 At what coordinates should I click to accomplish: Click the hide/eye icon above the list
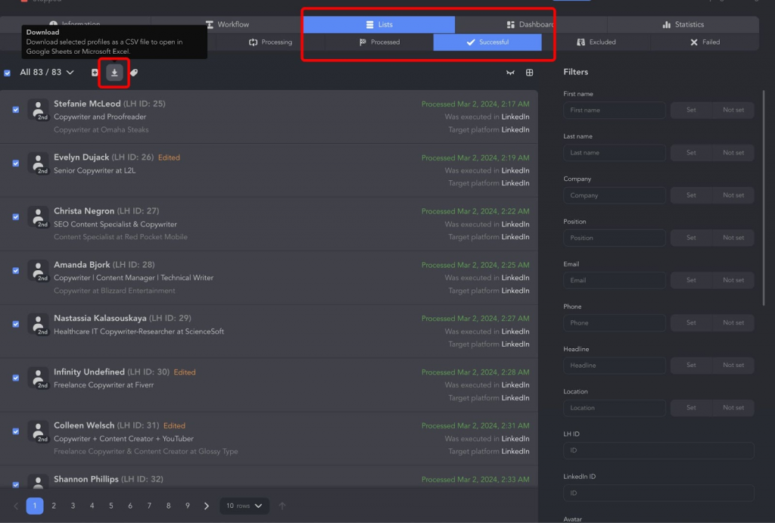pos(510,73)
